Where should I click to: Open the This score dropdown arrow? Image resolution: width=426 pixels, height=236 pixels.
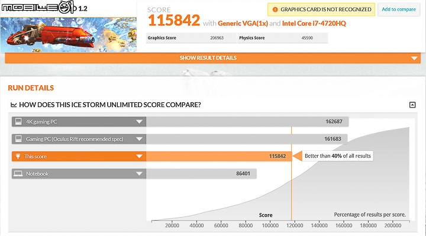[139, 156]
